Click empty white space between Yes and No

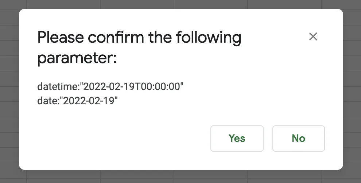tap(268, 139)
